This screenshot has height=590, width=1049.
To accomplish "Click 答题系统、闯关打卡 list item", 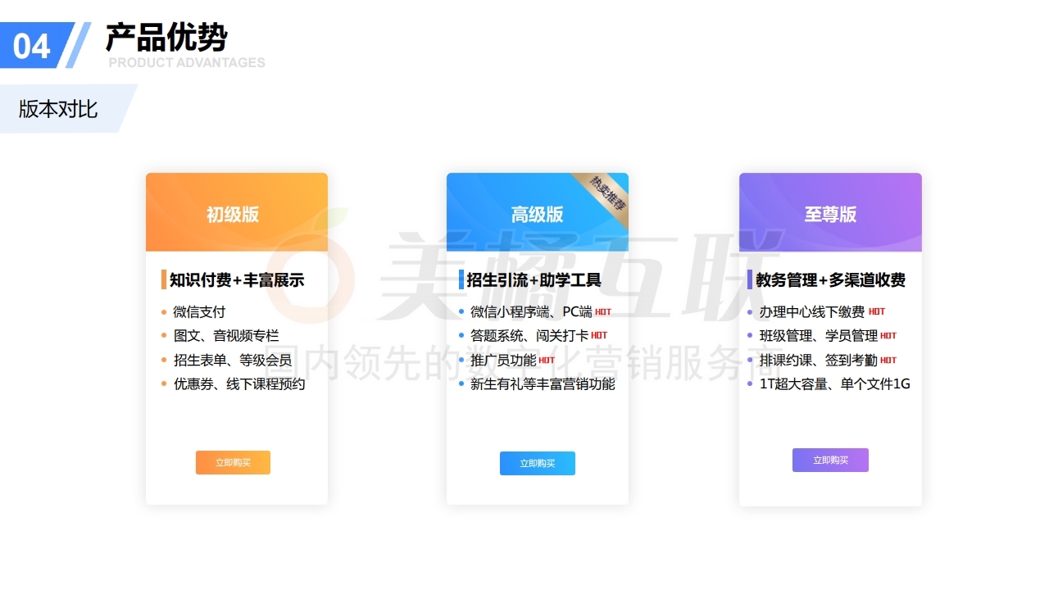I will 529,336.
